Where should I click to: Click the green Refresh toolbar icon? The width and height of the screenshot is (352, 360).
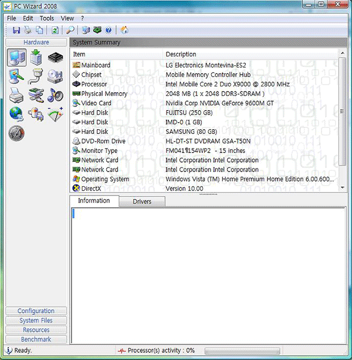(x=55, y=30)
